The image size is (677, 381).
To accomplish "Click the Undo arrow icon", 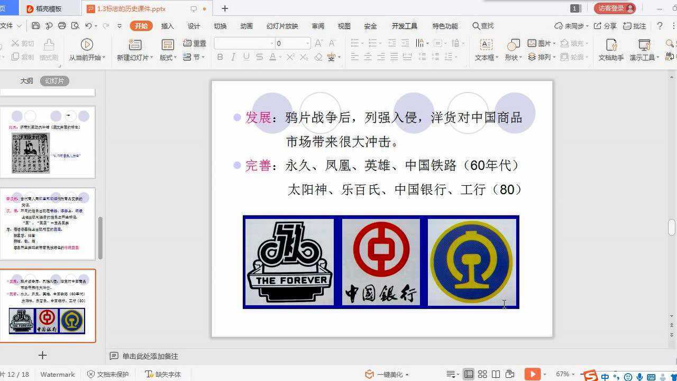I will [88, 26].
